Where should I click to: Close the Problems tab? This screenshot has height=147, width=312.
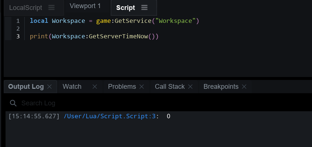pos(142,87)
